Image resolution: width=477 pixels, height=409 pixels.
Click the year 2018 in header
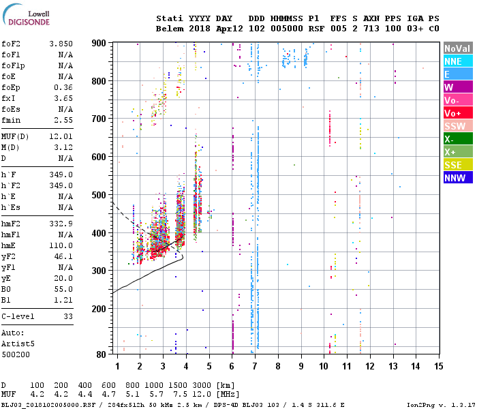[200, 29]
